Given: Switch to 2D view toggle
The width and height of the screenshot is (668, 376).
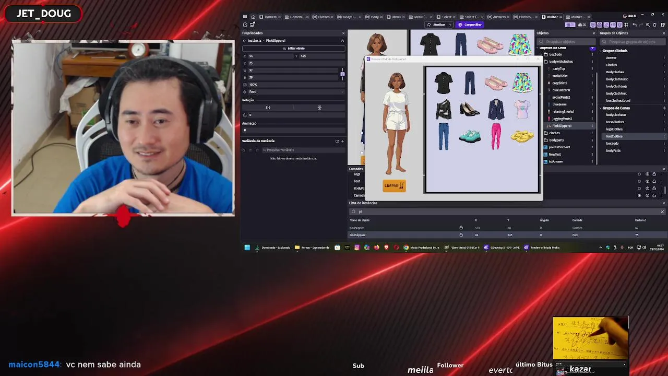Looking at the screenshot, I should click(570, 25).
